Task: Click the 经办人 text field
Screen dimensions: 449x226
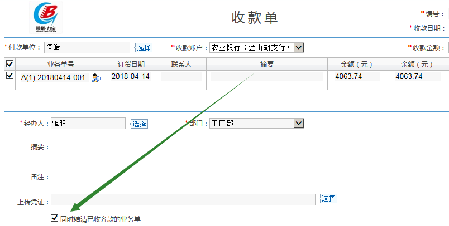Action: pyautogui.click(x=88, y=123)
